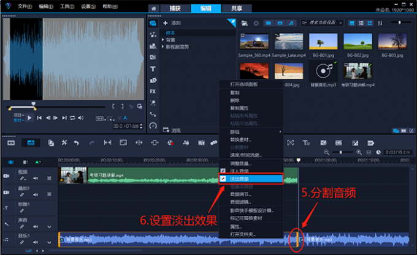417x255 pixels.
Task: Zoom out the timeline with the minus magnifier
Action: pyautogui.click(x=327, y=152)
